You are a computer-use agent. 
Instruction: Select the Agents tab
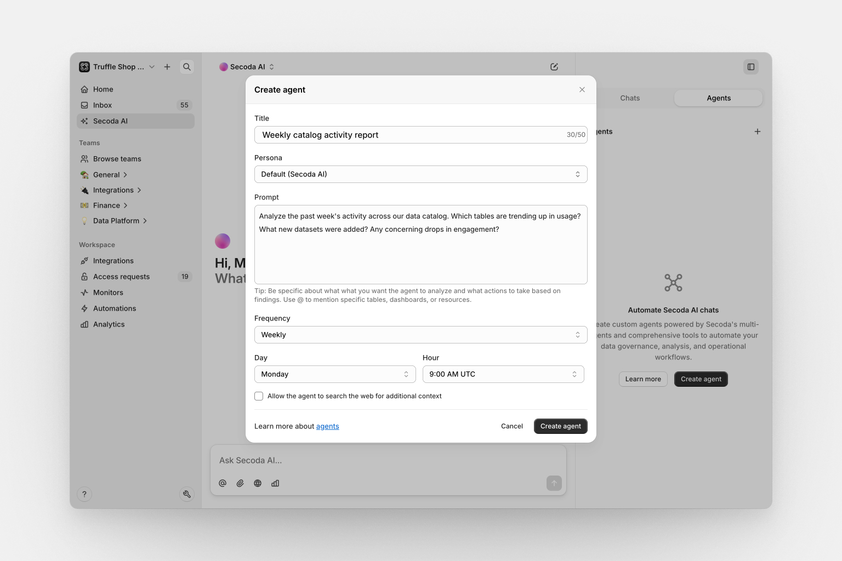[x=718, y=98]
